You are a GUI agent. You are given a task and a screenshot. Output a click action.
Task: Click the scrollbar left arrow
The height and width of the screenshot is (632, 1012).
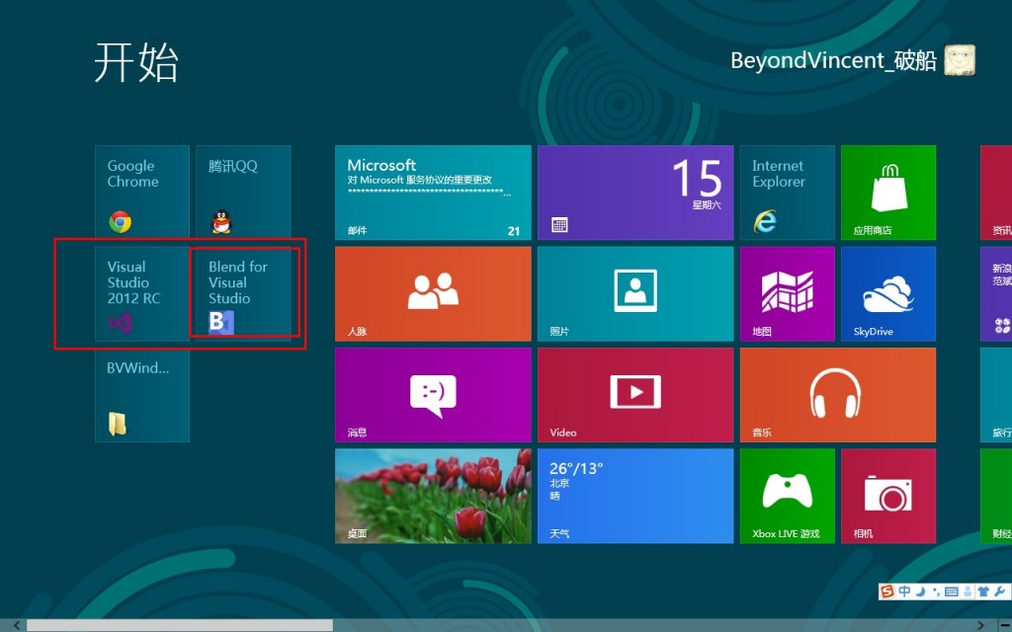point(16,625)
